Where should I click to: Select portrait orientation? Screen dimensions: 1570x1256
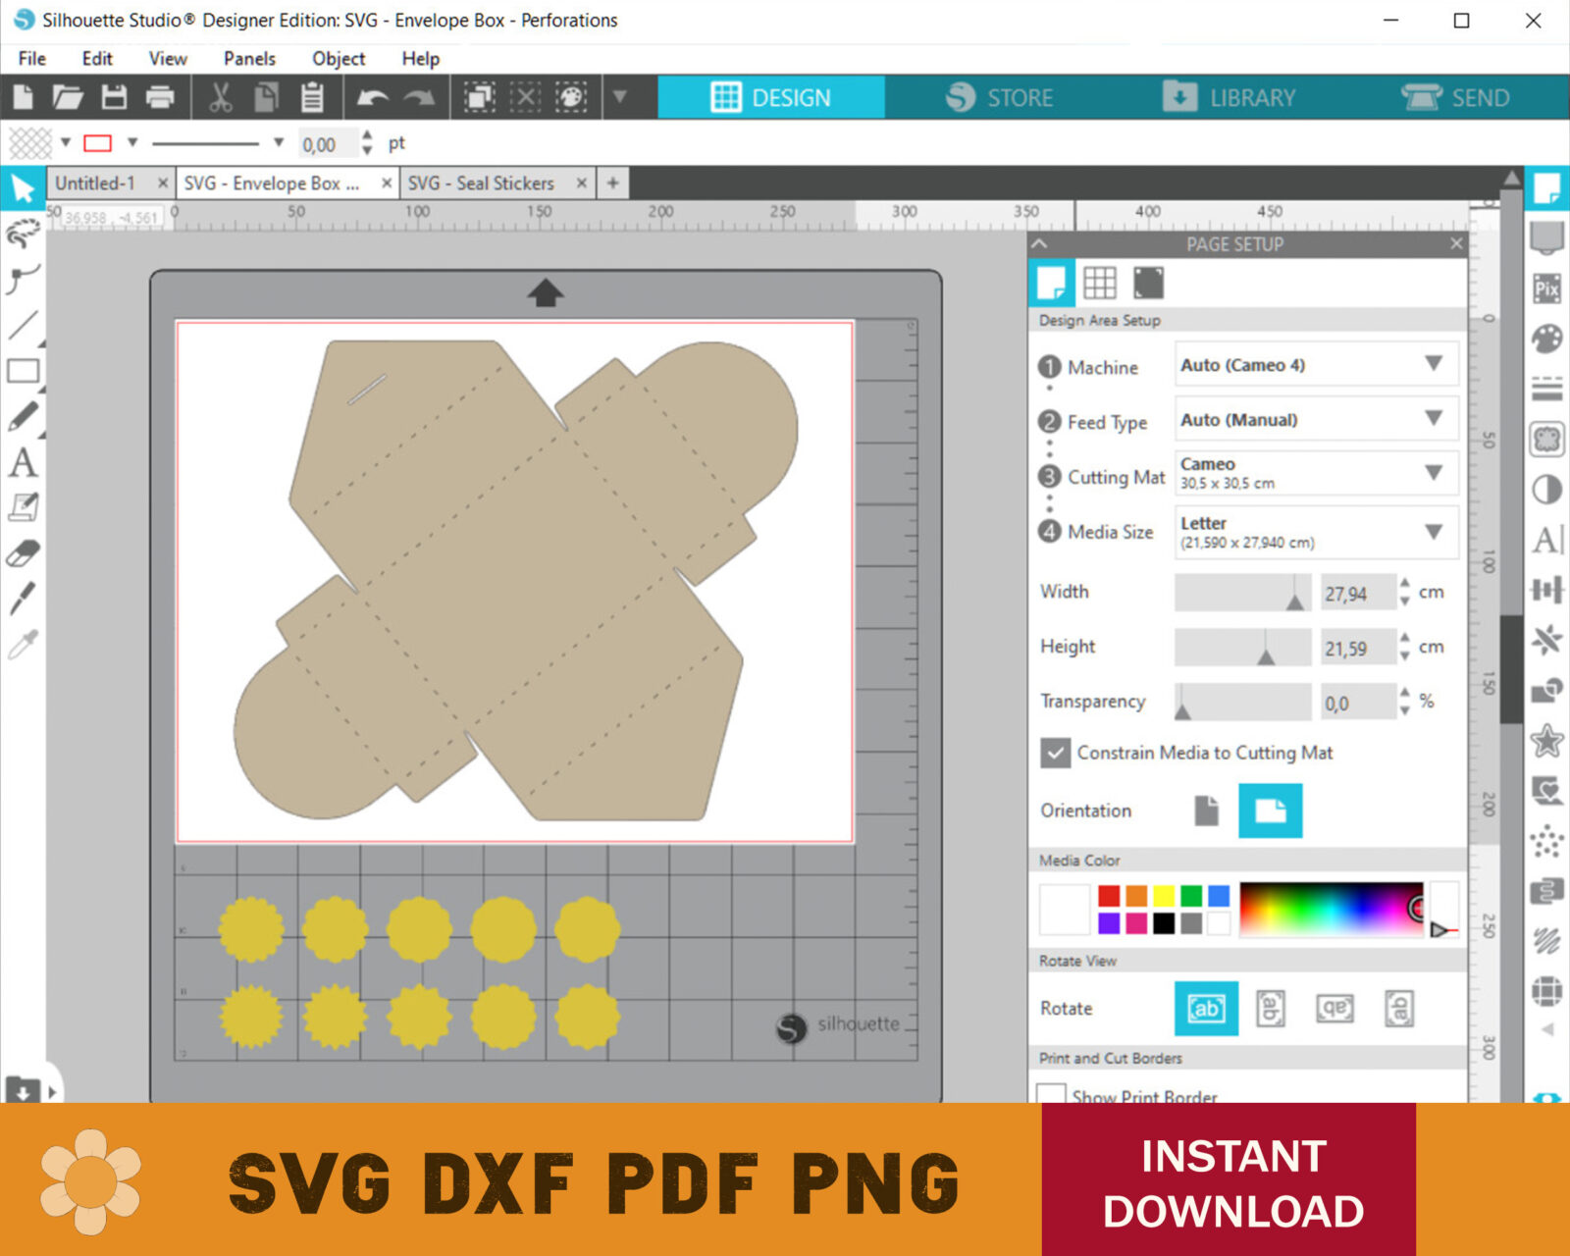[1207, 811]
